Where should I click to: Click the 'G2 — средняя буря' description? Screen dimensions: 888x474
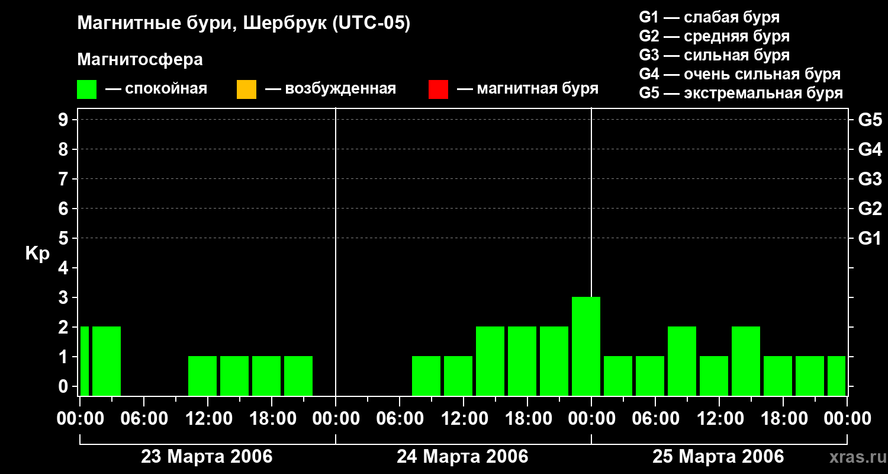click(x=715, y=36)
